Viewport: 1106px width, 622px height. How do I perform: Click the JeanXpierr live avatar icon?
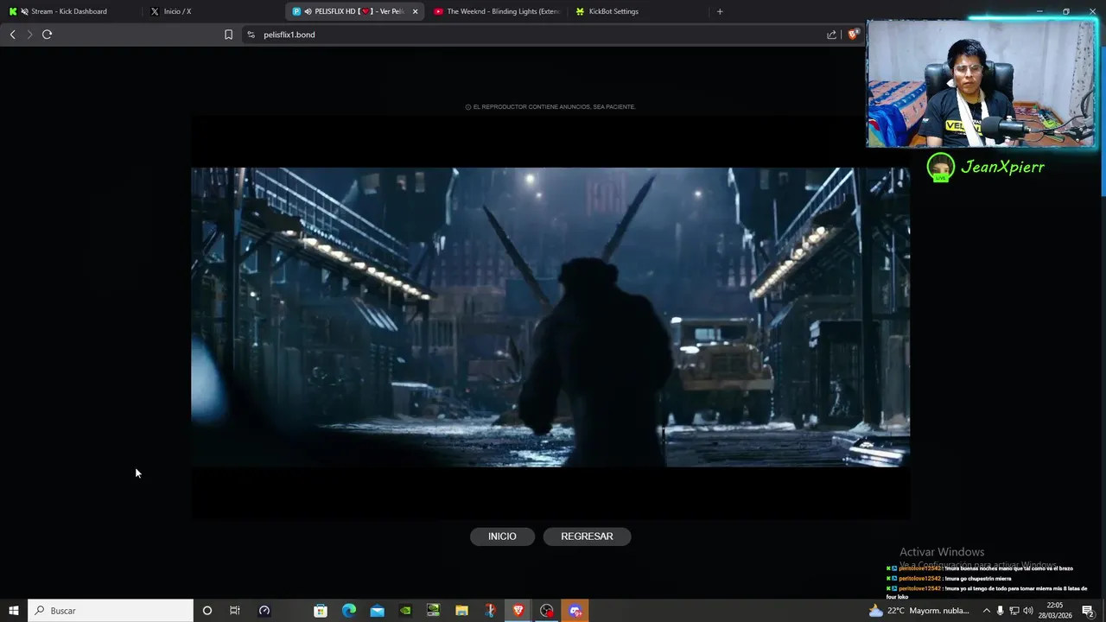click(x=940, y=167)
